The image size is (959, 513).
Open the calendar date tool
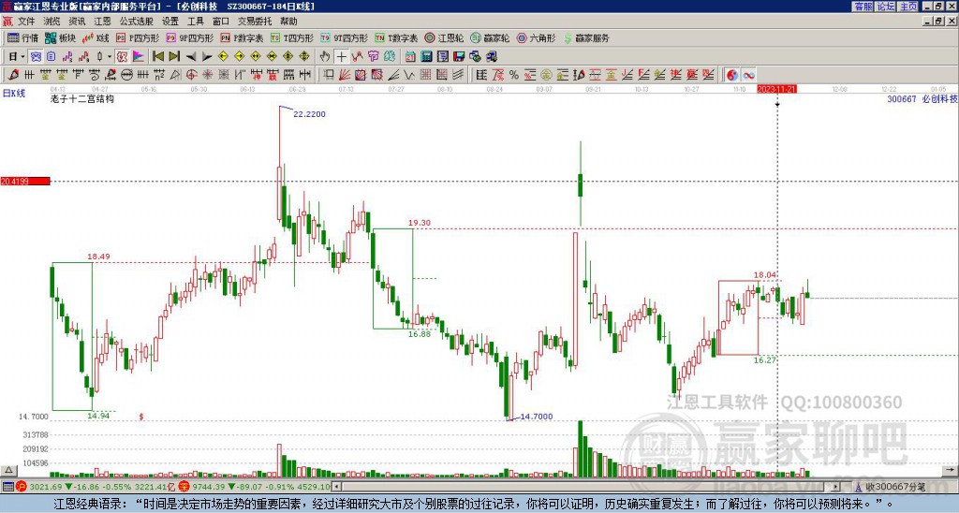click(x=410, y=56)
